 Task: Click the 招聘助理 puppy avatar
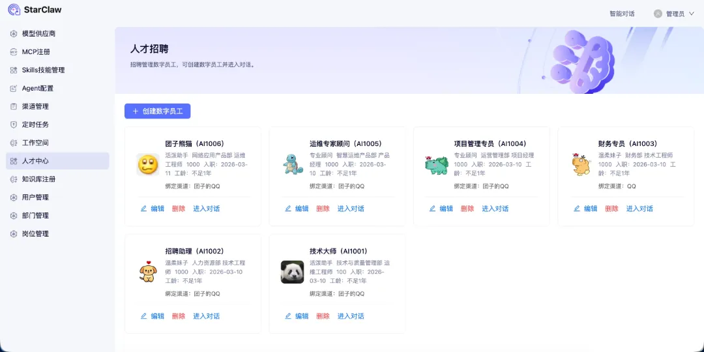[x=148, y=272]
